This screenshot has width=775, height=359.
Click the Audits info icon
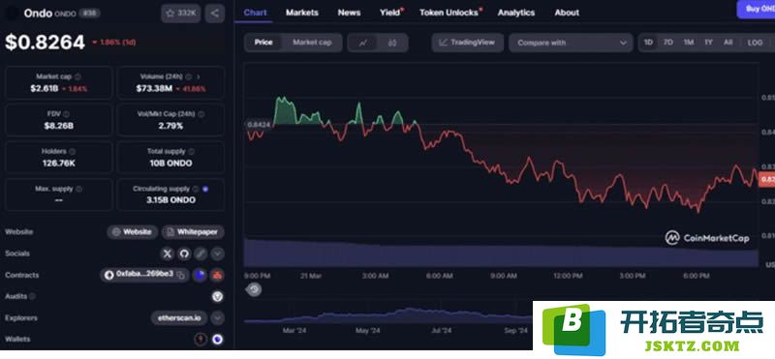point(32,296)
